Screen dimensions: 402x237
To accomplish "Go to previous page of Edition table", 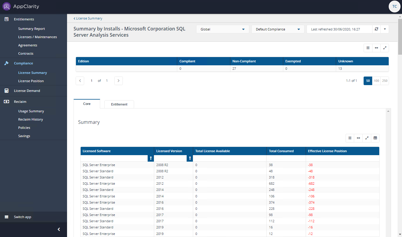I will coord(80,81).
